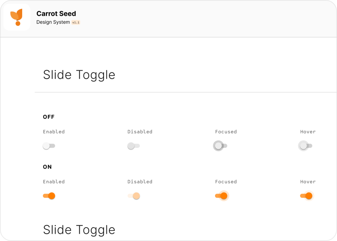
Task: Click the Design System subtitle
Action: point(53,22)
